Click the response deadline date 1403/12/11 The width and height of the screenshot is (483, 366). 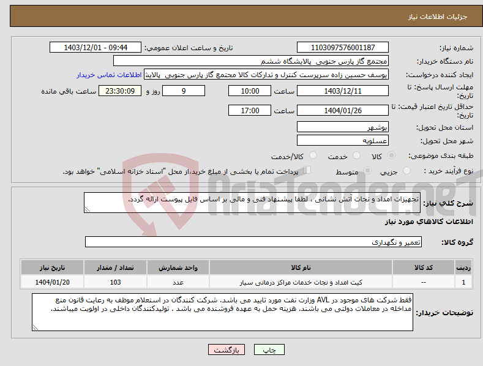[343, 91]
